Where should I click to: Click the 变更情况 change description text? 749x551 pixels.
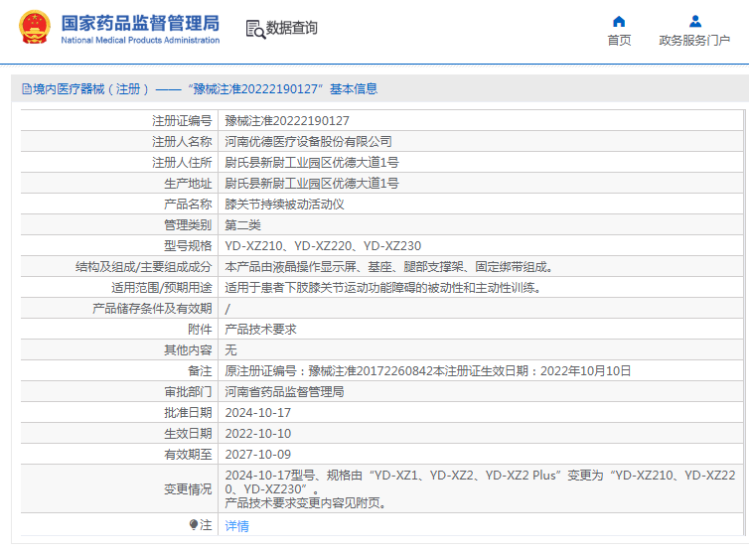[x=480, y=488]
